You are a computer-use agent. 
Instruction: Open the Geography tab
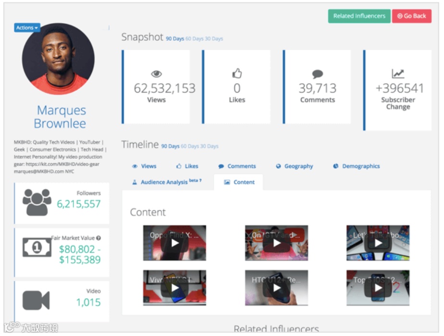pos(295,166)
